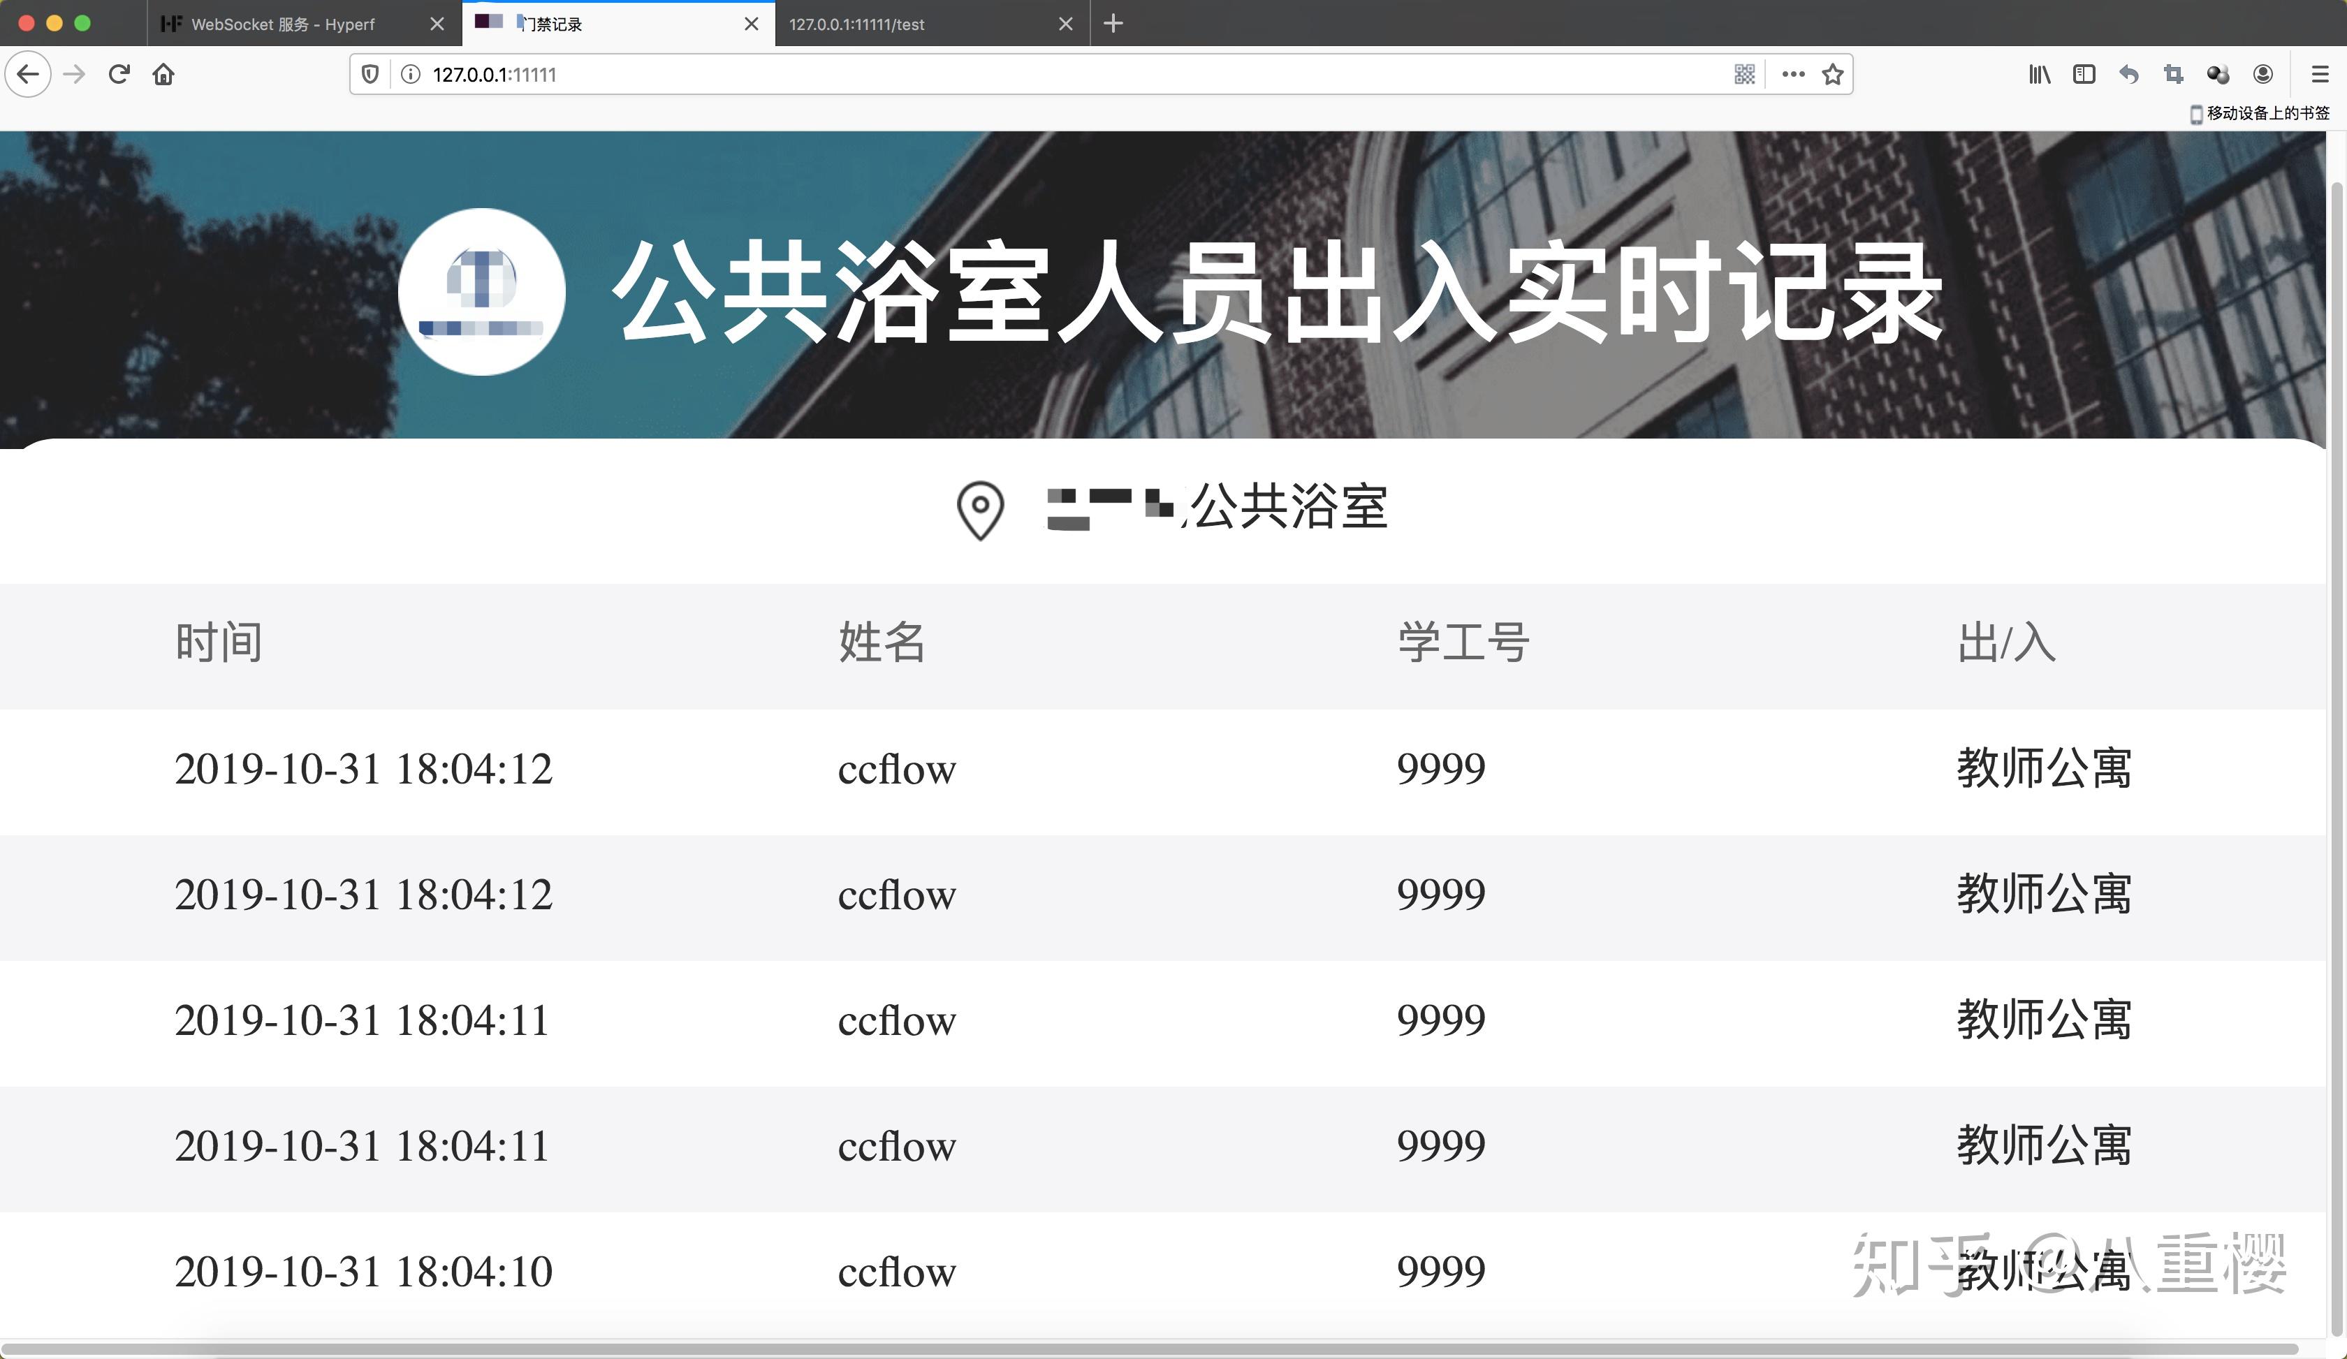Open the tracking protection shield icon
2347x1359 pixels.
(370, 75)
